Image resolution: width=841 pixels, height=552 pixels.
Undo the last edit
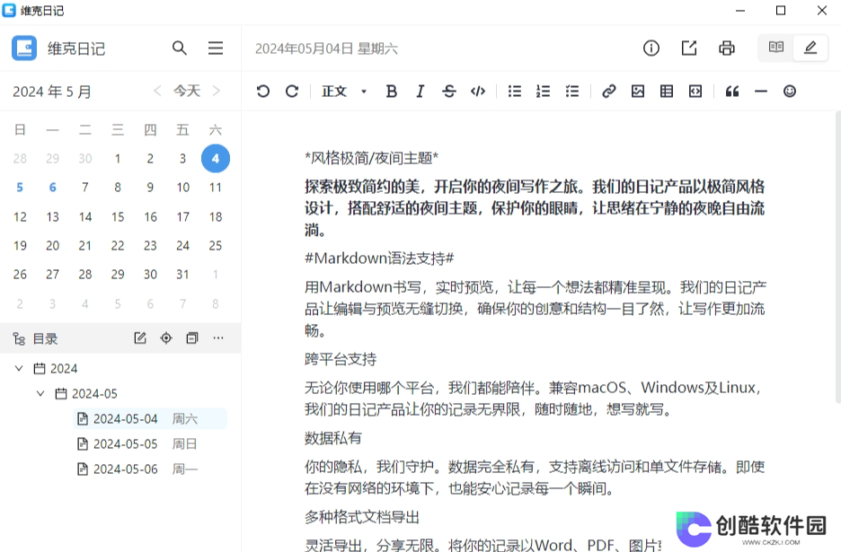(262, 92)
